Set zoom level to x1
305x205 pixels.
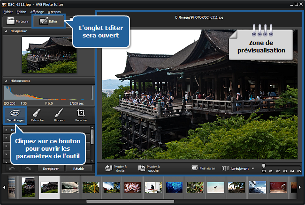(271, 171)
